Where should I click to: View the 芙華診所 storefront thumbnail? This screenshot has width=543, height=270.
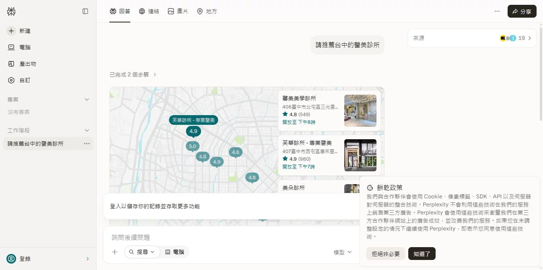pyautogui.click(x=360, y=155)
